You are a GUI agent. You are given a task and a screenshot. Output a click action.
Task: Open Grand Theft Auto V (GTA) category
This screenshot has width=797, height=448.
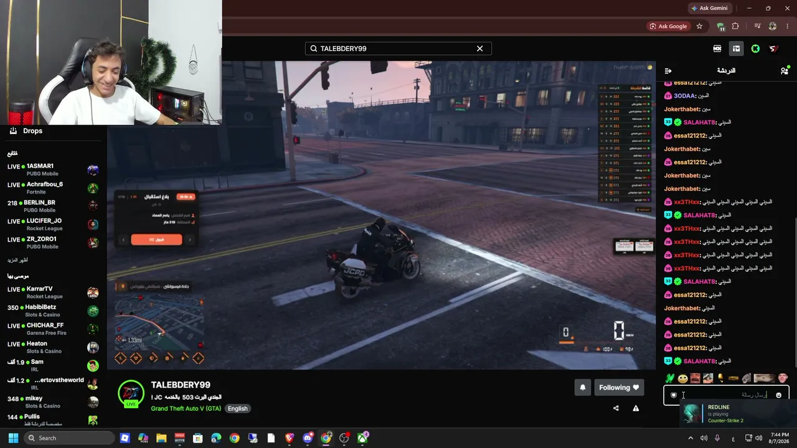click(x=186, y=408)
